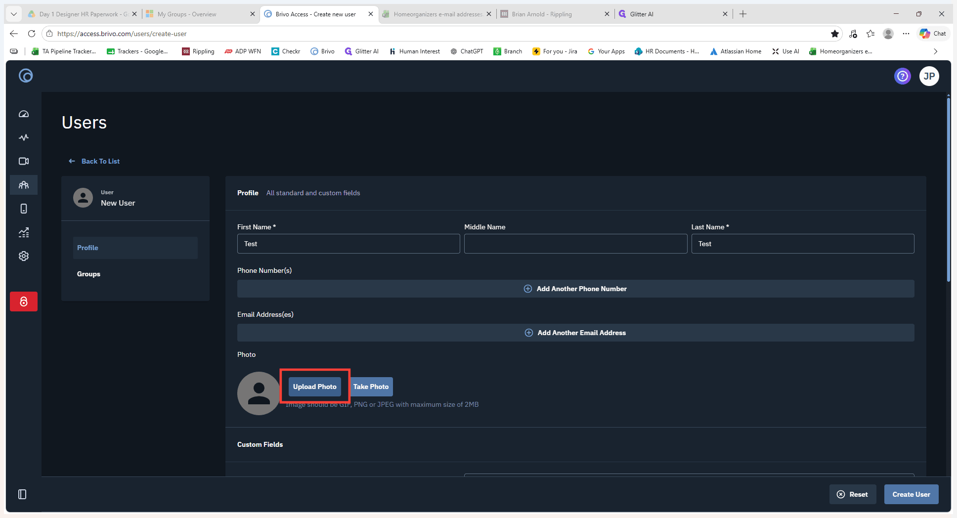This screenshot has height=518, width=957.
Task: Click the Create User button
Action: tap(911, 494)
